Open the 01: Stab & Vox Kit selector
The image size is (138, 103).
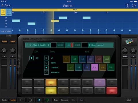(x=38, y=45)
